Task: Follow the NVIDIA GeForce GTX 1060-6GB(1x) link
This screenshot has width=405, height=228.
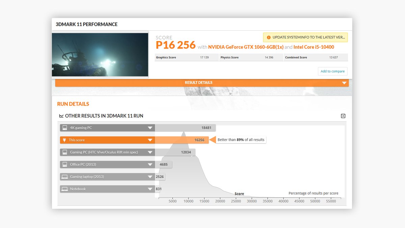Action: (246, 47)
